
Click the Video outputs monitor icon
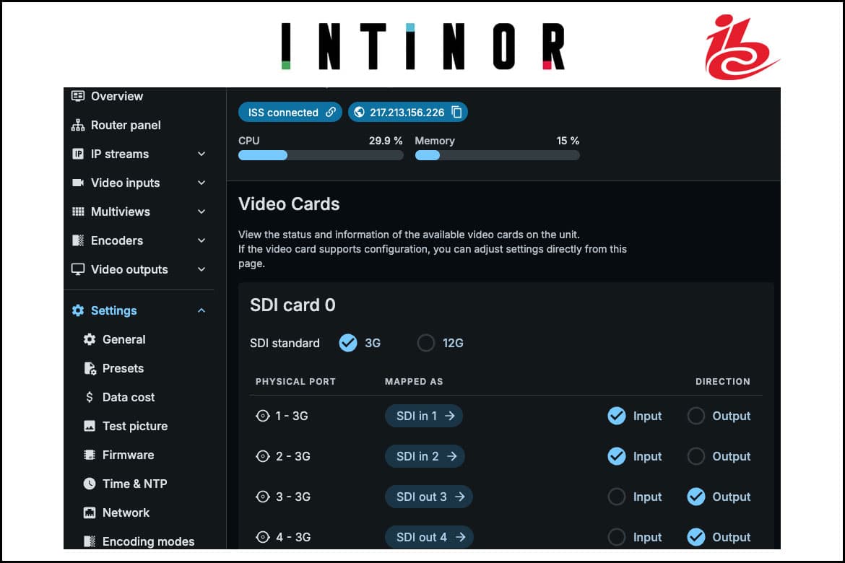[x=78, y=269]
